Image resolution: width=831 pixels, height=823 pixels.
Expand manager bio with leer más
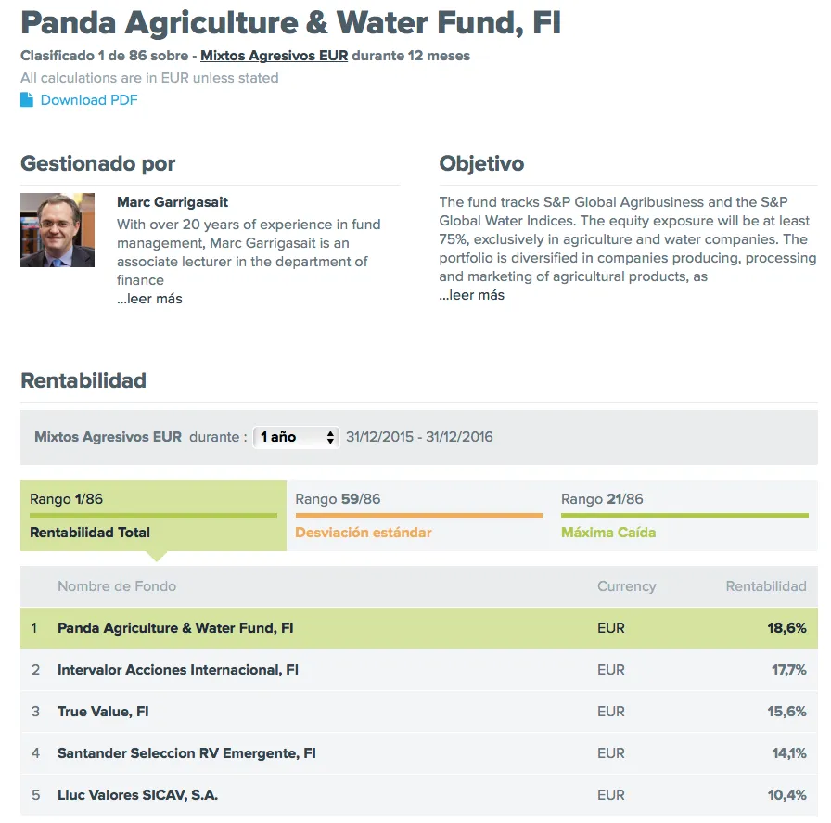coord(149,299)
